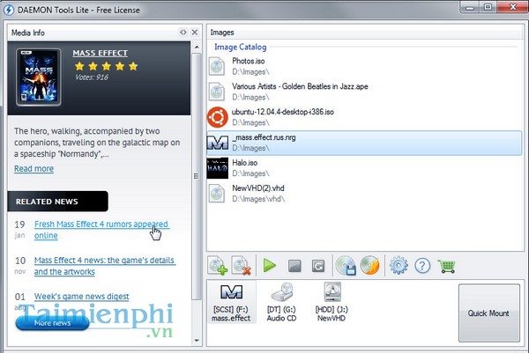Click the Remount all images icon
The height and width of the screenshot is (353, 529).
click(317, 266)
